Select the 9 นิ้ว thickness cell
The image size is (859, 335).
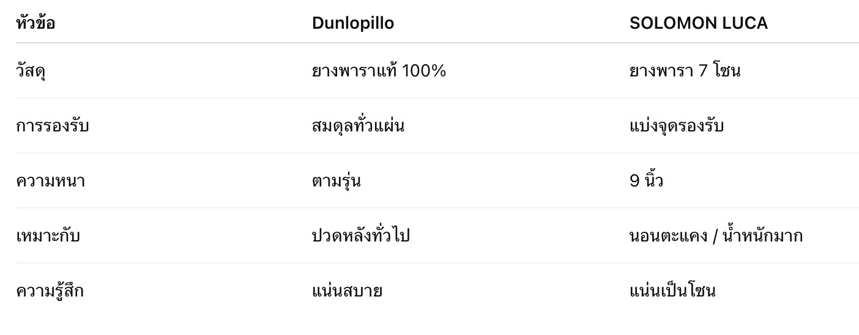tap(646, 181)
